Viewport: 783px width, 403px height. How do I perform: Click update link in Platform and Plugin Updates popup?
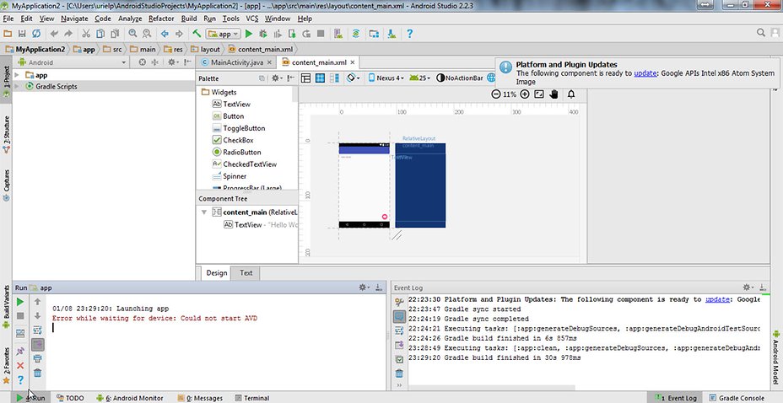pos(645,73)
